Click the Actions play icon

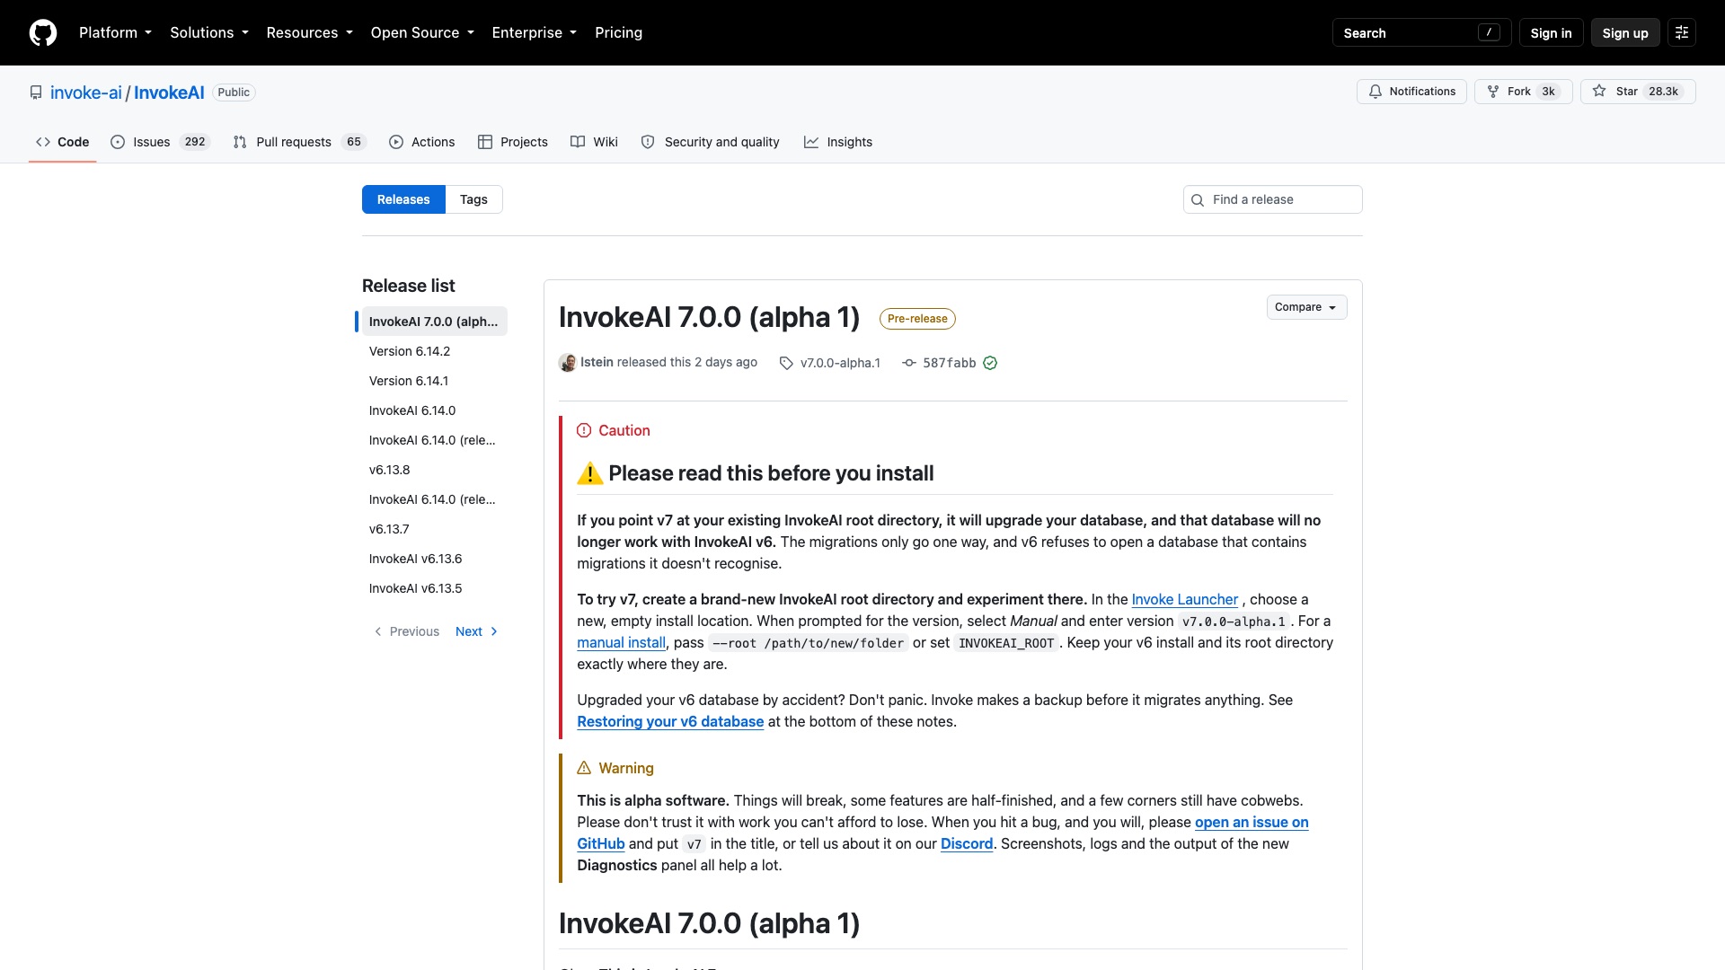[x=396, y=142]
